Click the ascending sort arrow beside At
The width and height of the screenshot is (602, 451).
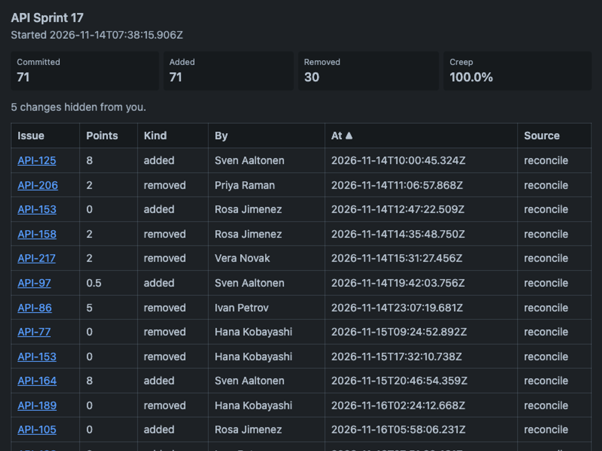coord(349,136)
